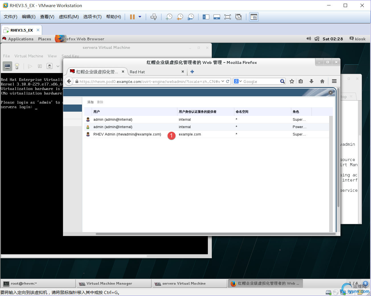This screenshot has height=296, width=371.
Task: Click the Google search field
Action: [261, 82]
